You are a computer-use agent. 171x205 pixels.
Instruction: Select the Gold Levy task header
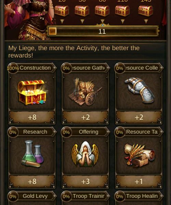32,196
